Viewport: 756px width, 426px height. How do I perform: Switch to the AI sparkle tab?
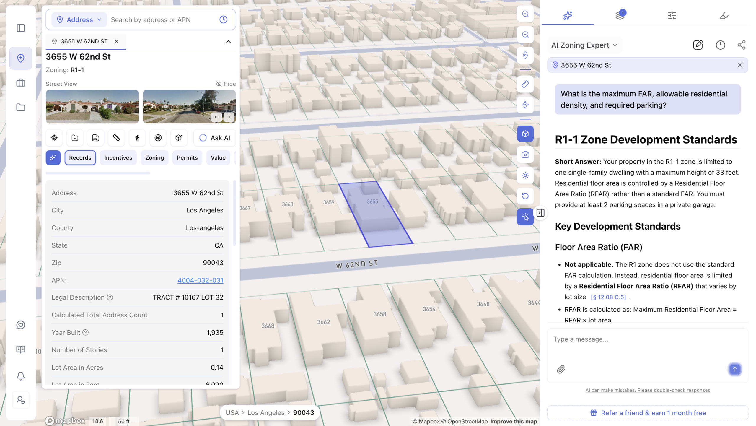click(x=567, y=15)
